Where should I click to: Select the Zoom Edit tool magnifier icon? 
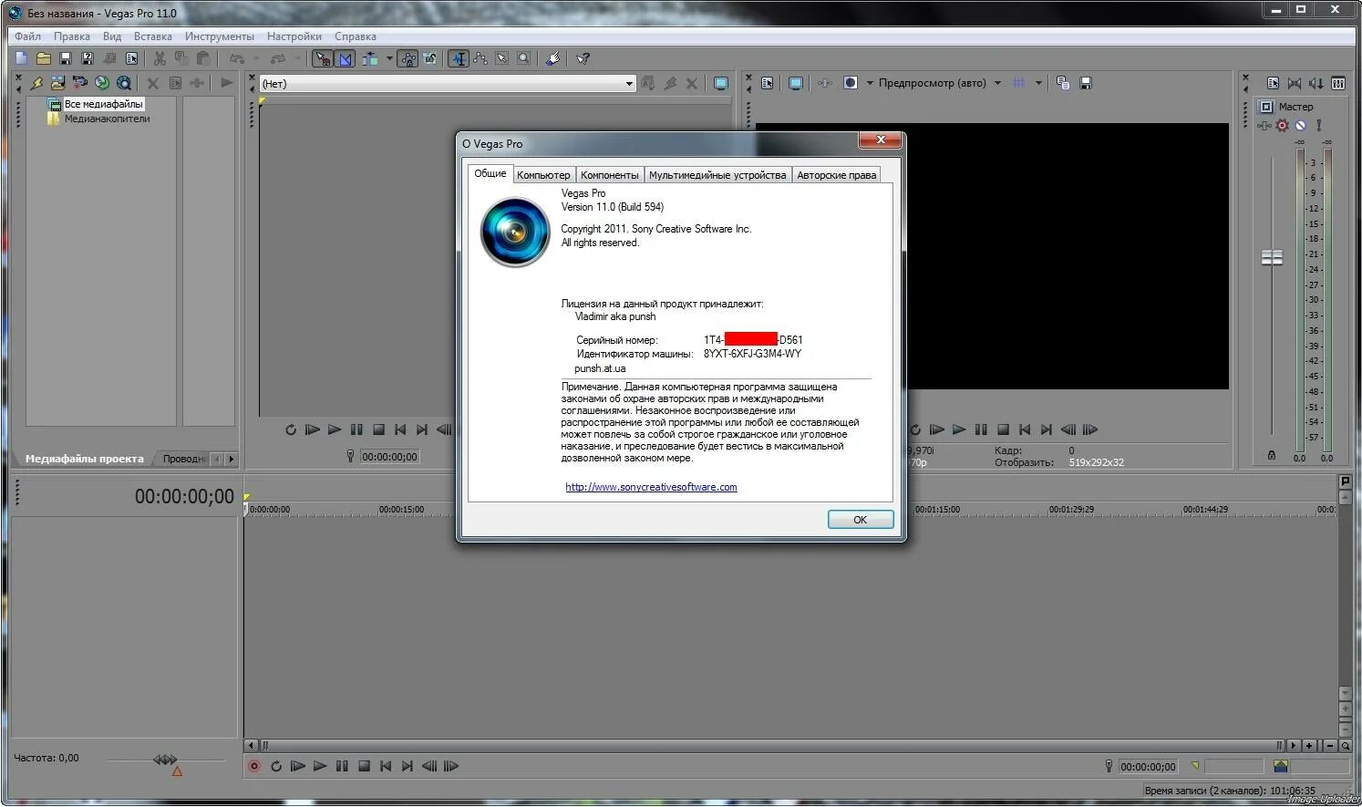523,58
